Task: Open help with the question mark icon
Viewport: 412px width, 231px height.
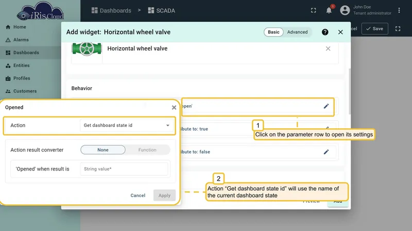Action: 325,32
